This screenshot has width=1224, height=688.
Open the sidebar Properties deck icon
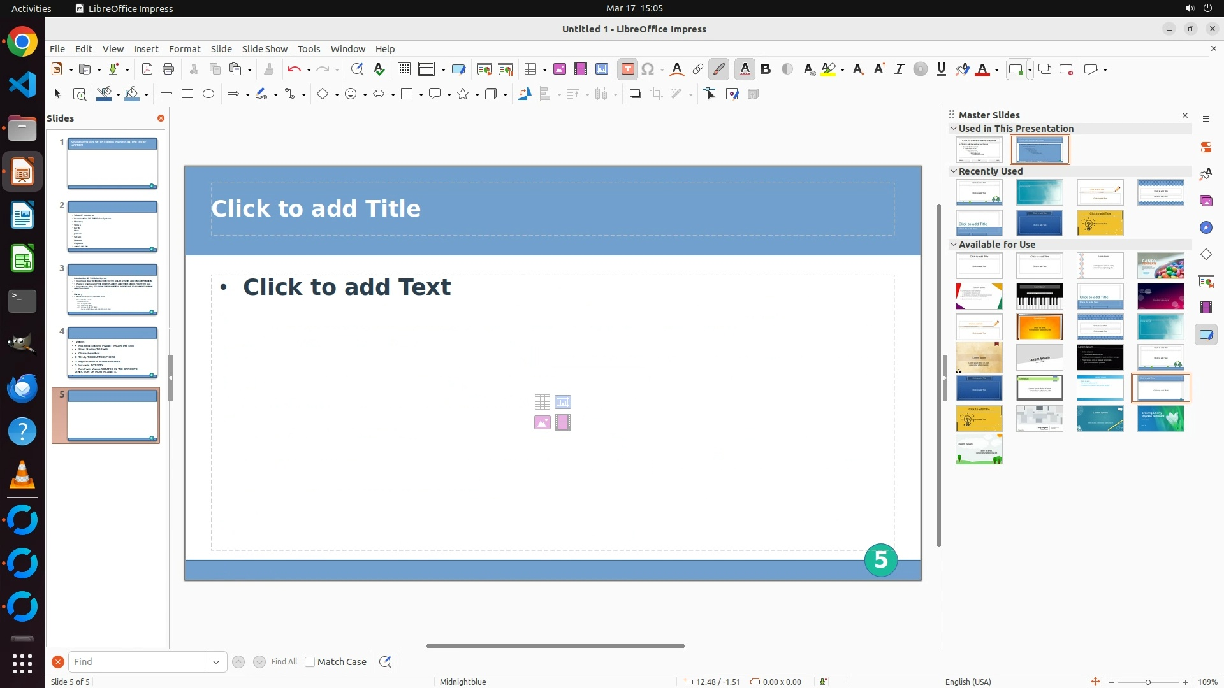[x=1206, y=147]
